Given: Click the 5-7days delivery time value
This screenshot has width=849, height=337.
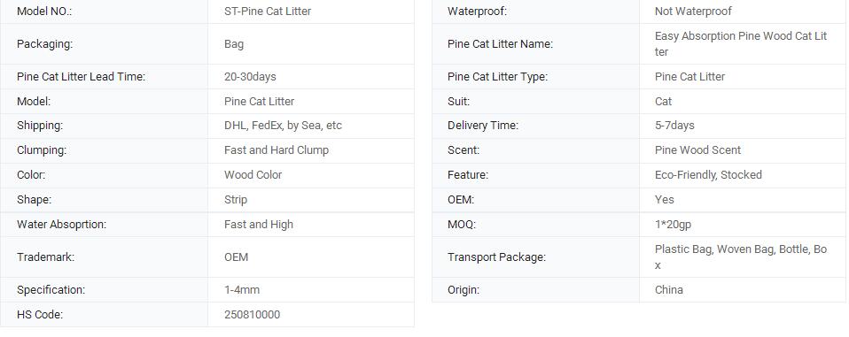Looking at the screenshot, I should coord(674,126).
